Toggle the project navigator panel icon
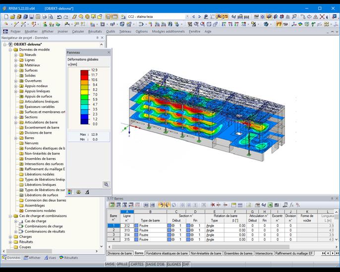The image size is (340, 272). (108, 17)
